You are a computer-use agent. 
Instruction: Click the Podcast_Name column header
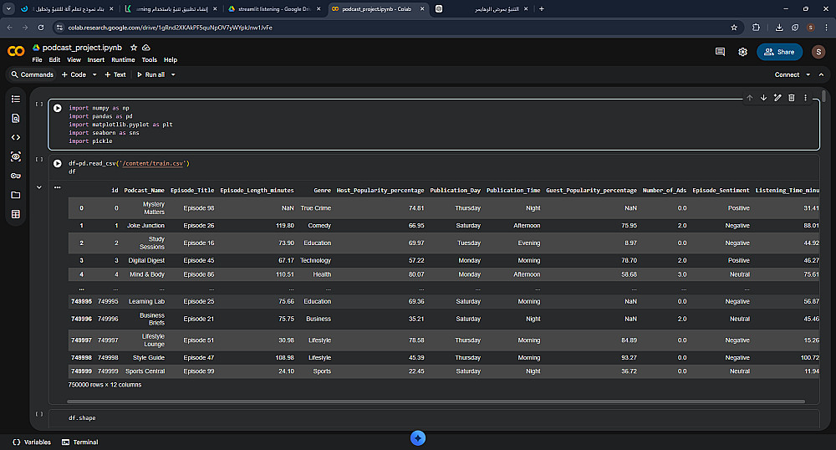pyautogui.click(x=144, y=191)
